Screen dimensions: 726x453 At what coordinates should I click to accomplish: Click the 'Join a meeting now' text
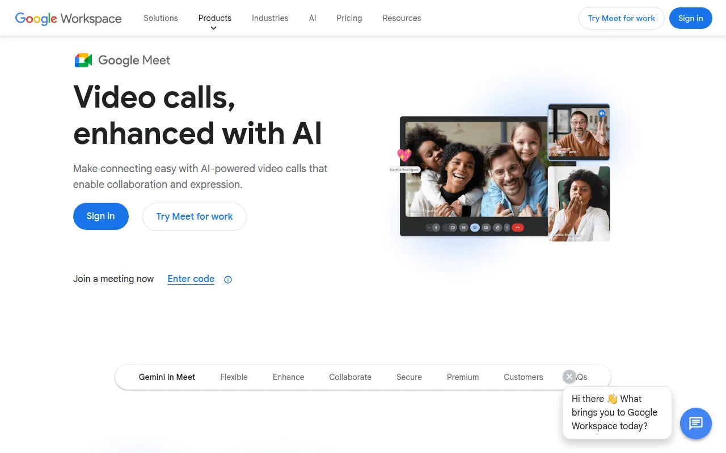pyautogui.click(x=113, y=279)
